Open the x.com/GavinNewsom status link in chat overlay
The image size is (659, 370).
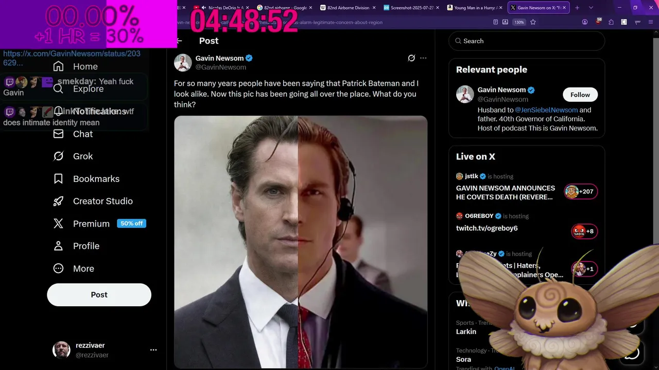pos(72,58)
